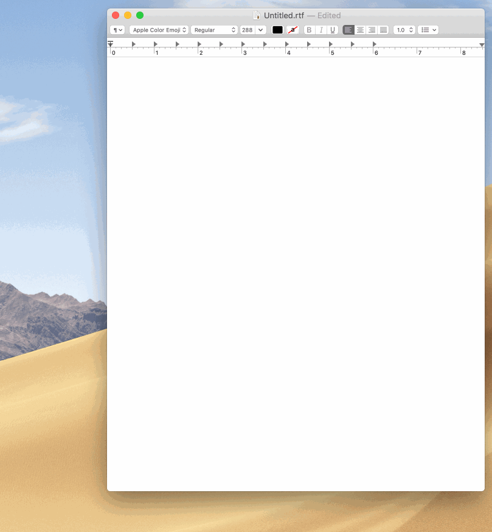Open the paragraph styles menu

tap(117, 30)
